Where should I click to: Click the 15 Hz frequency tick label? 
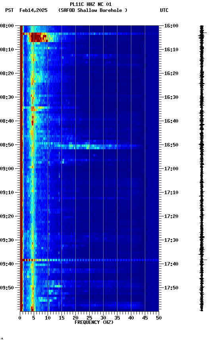click(x=61, y=318)
